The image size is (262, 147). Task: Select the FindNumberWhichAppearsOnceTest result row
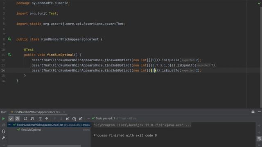(x=49, y=125)
